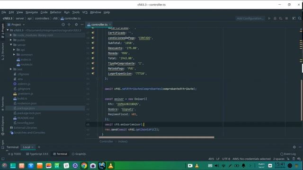The height and width of the screenshot is (170, 303).
Task: Select package.json in project tree
Action: (x=26, y=108)
